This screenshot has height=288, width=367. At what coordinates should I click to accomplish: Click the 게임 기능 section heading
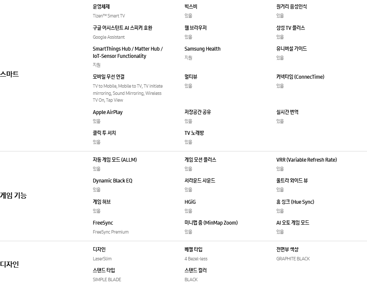click(x=13, y=195)
